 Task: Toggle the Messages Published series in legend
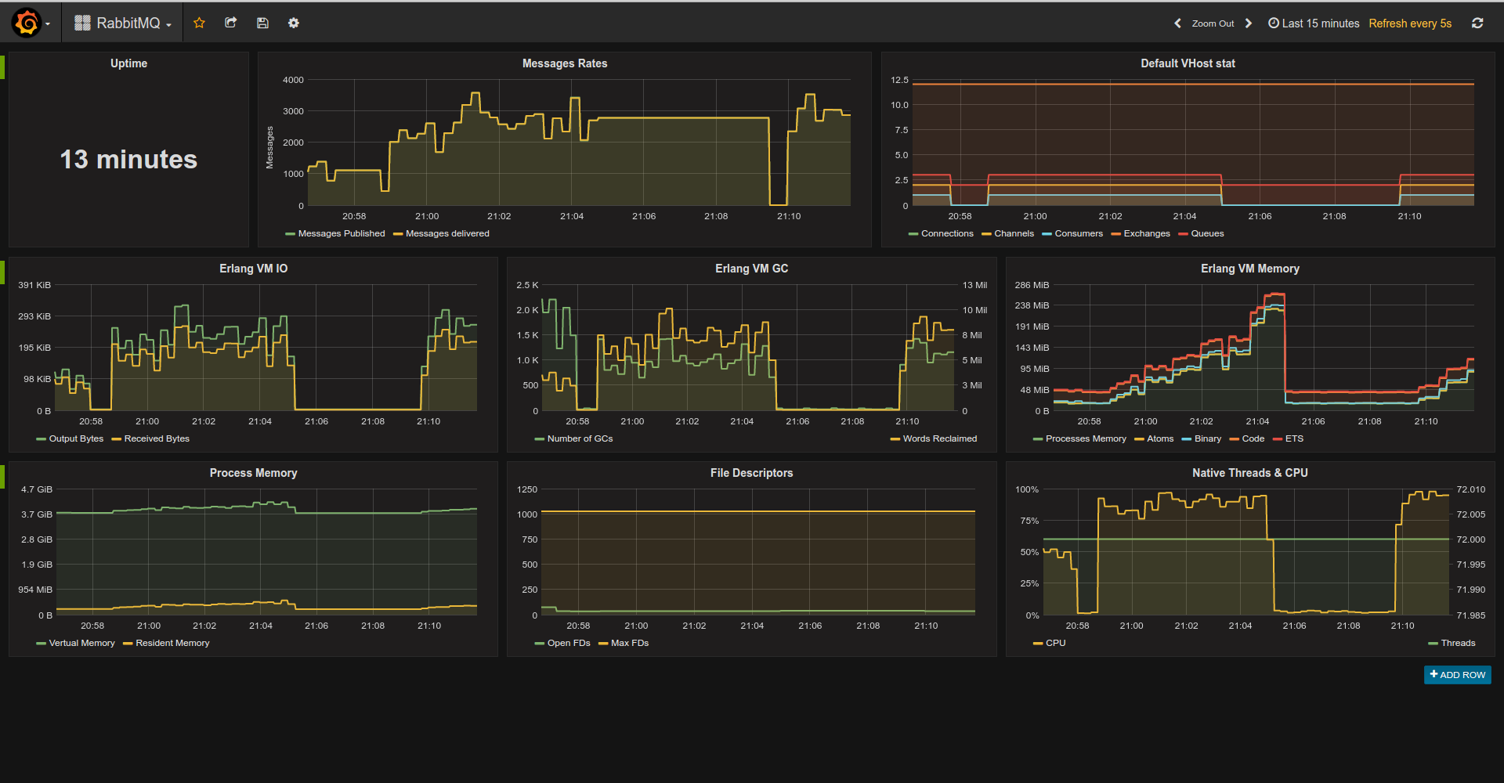pos(341,233)
